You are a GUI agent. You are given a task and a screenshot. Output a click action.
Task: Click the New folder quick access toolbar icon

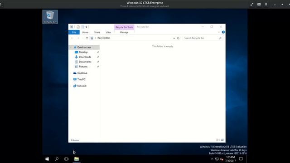tap(82, 27)
